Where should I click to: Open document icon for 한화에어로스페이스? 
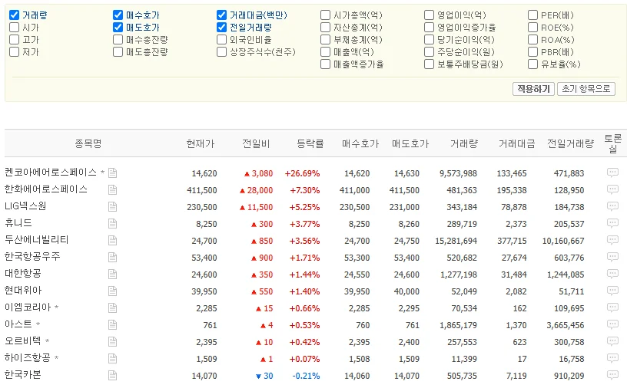tap(113, 189)
